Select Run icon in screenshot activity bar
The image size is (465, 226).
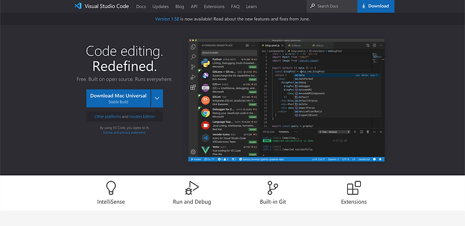193,77
